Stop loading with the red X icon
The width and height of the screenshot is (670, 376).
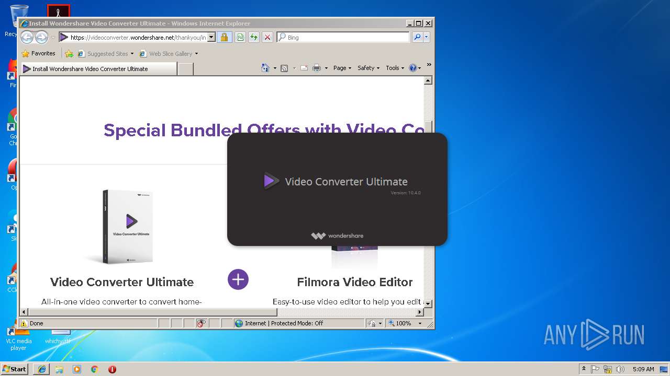point(267,37)
